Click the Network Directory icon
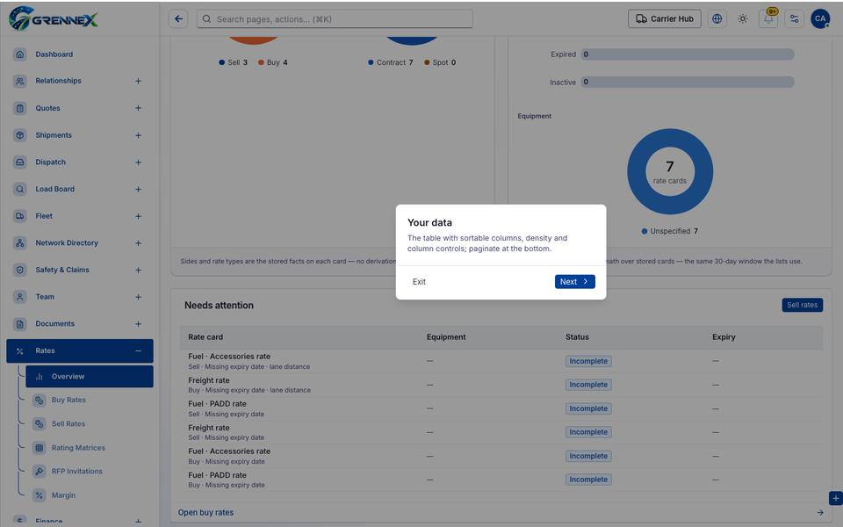The width and height of the screenshot is (843, 527). tap(20, 243)
